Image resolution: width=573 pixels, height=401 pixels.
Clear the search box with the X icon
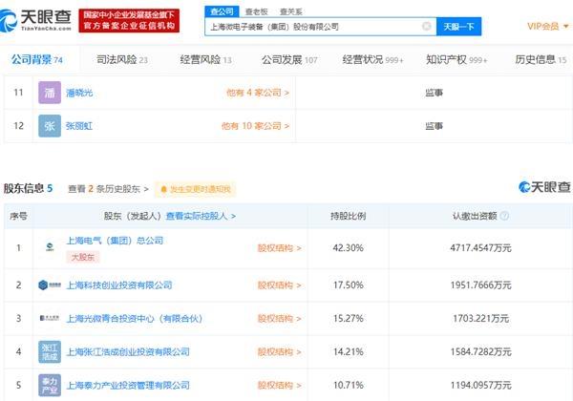(x=426, y=27)
